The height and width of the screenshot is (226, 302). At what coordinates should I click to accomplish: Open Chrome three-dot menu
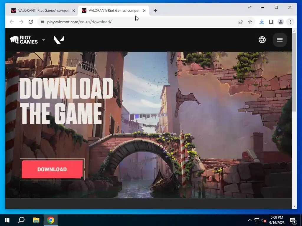pos(290,22)
